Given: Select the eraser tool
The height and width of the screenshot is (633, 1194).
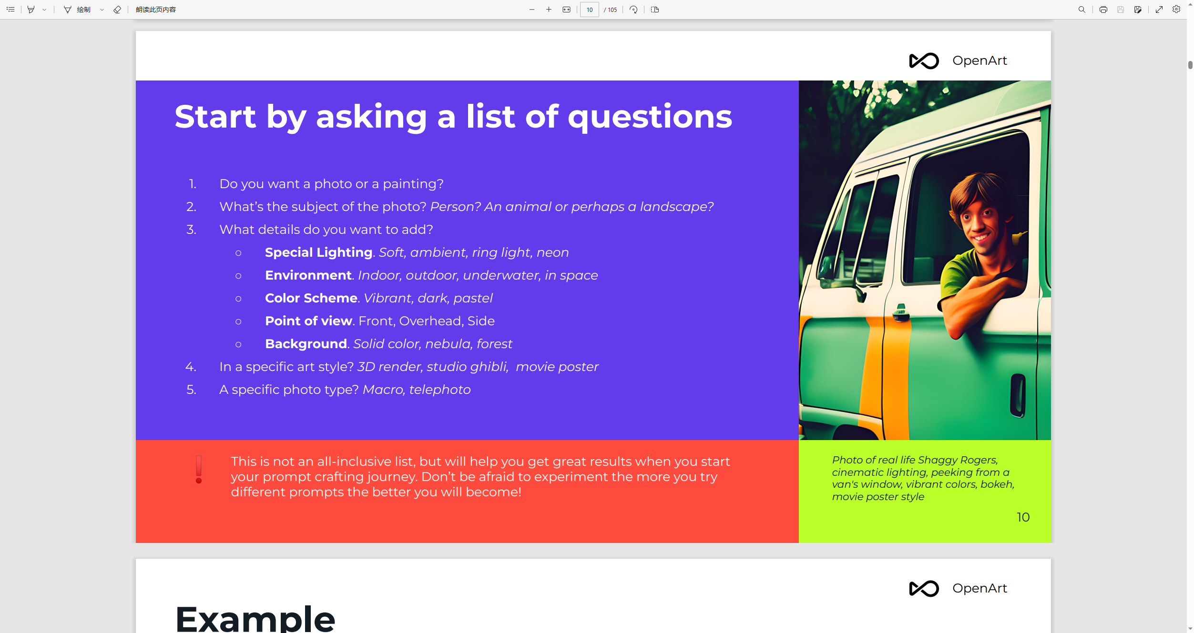Looking at the screenshot, I should [x=117, y=10].
